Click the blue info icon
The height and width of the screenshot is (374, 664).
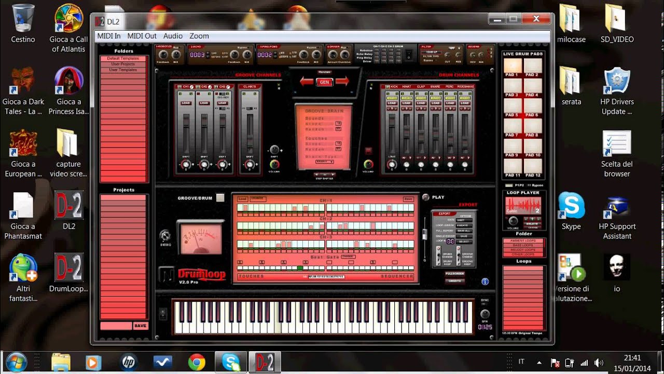click(485, 282)
